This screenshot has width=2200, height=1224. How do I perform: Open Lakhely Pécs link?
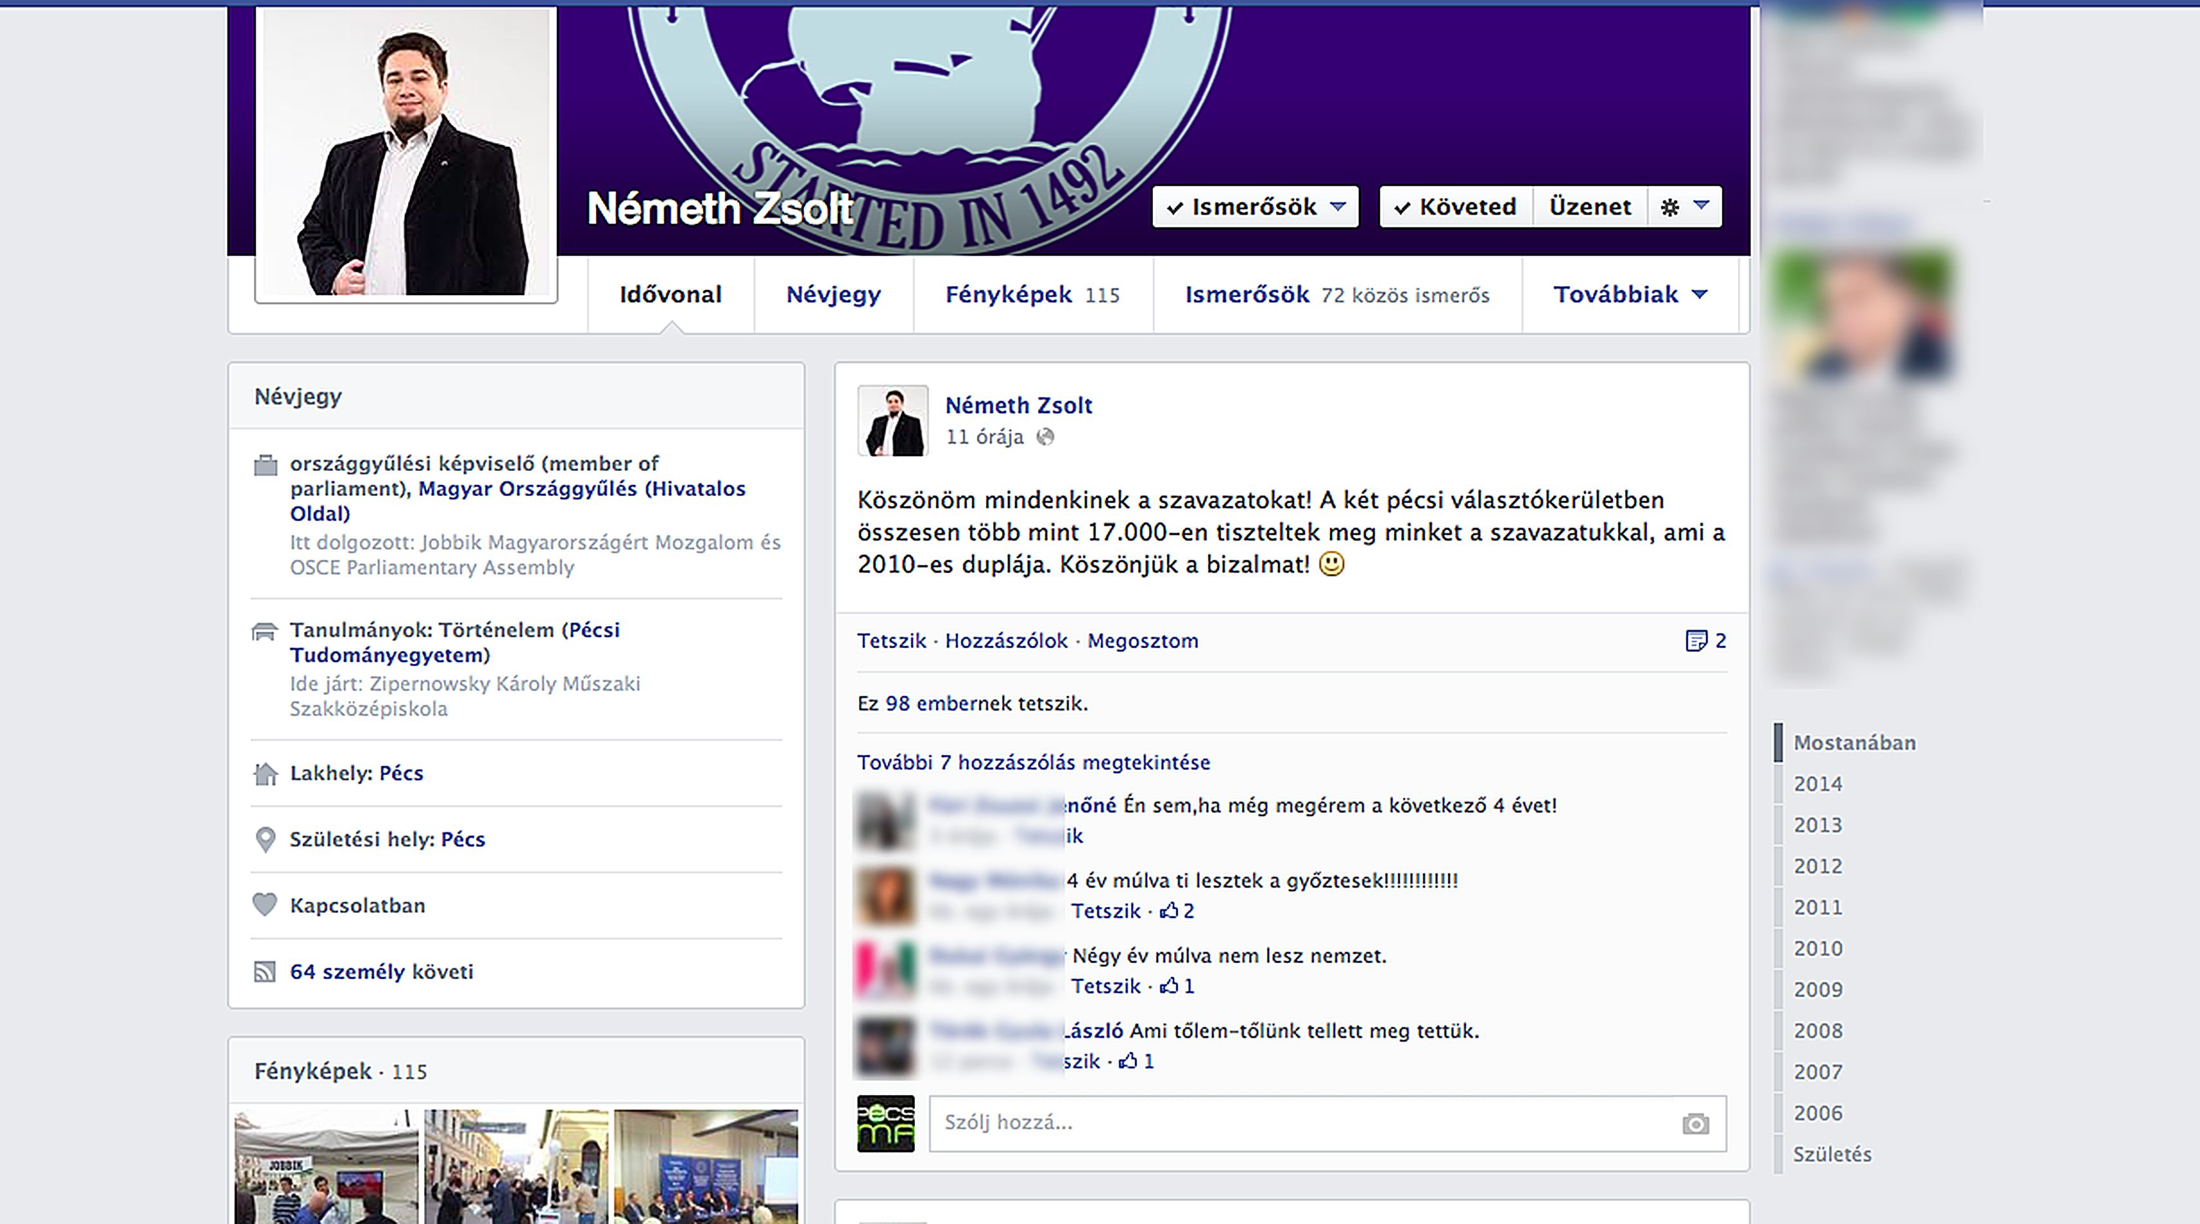pyautogui.click(x=401, y=773)
